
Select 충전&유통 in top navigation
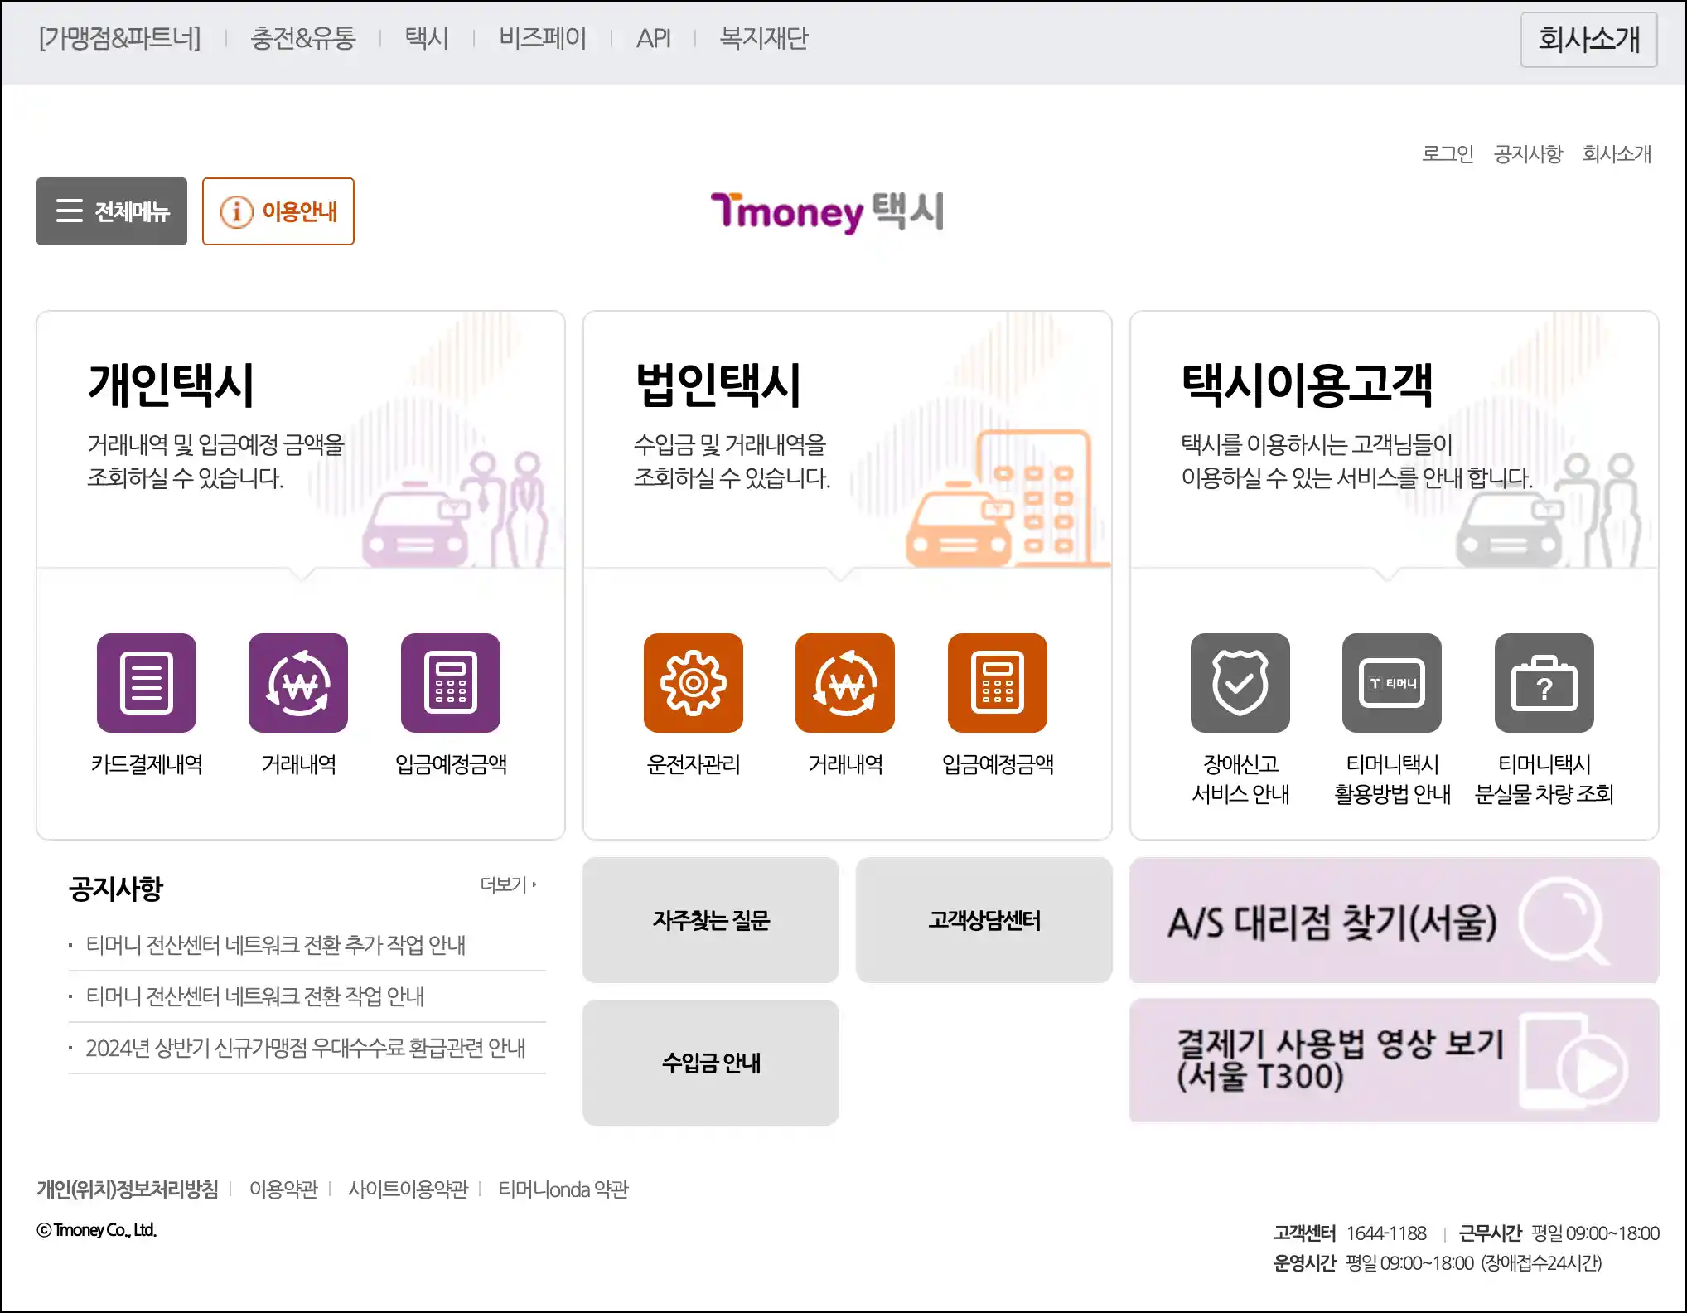pos(303,38)
